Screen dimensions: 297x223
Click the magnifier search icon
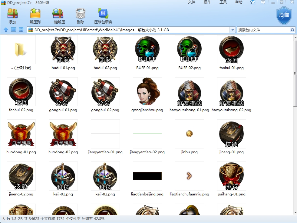coord(292,30)
